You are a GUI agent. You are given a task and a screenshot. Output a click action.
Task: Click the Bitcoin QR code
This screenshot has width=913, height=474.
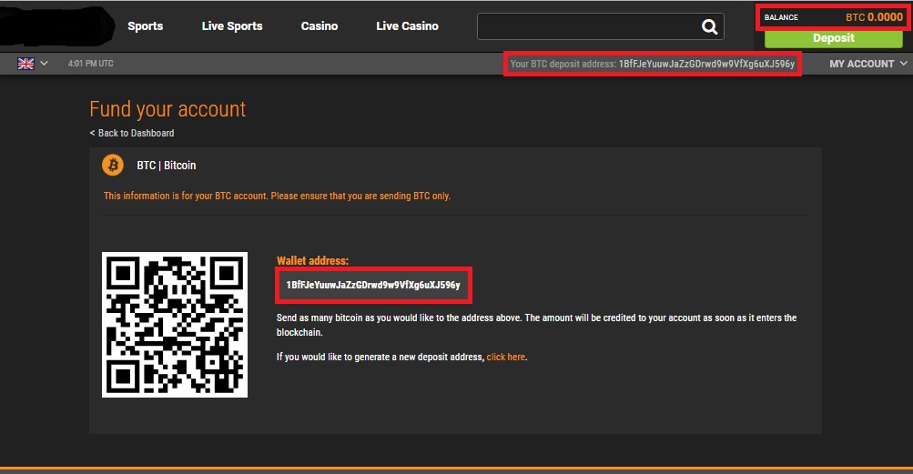click(x=175, y=325)
